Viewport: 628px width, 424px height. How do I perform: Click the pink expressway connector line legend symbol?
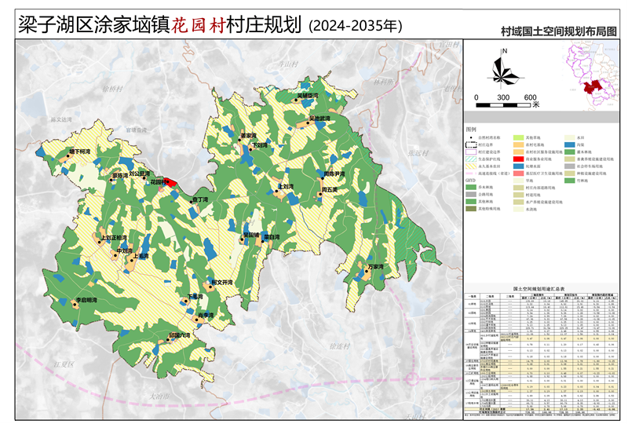473,173
